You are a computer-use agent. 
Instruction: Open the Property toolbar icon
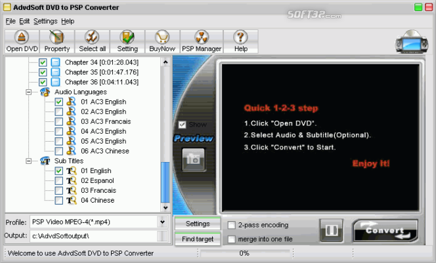[57, 41]
